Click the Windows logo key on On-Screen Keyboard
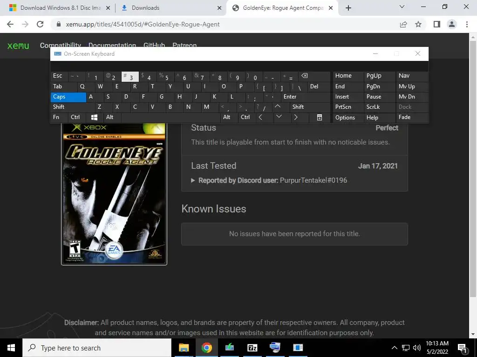The height and width of the screenshot is (357, 477). [94, 117]
